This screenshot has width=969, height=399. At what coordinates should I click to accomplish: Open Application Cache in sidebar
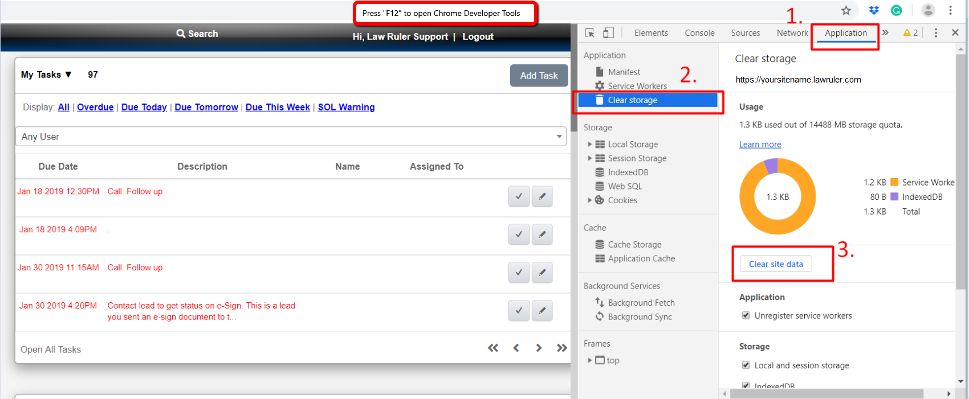click(641, 258)
